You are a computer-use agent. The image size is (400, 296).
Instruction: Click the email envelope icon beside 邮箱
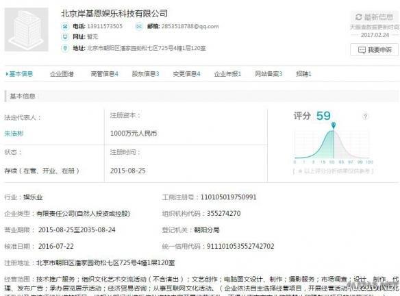click(139, 26)
